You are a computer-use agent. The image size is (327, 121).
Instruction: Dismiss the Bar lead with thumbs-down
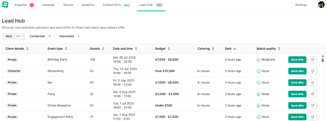(313, 82)
